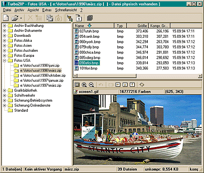
Task: Open the Schnellansicht menu
Action: [66, 10]
